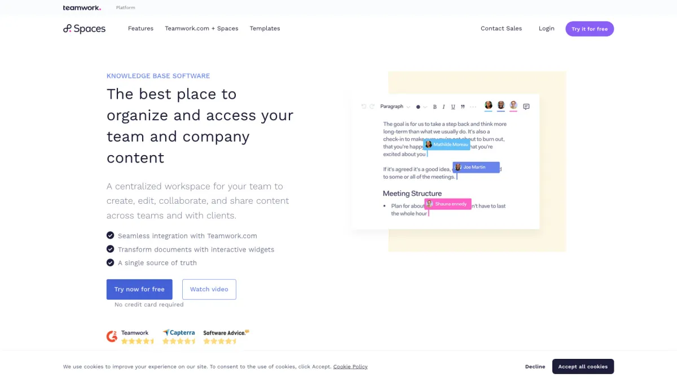This screenshot has height=382, width=677.
Task: Click the Software Advice rating logo
Action: coord(226,333)
